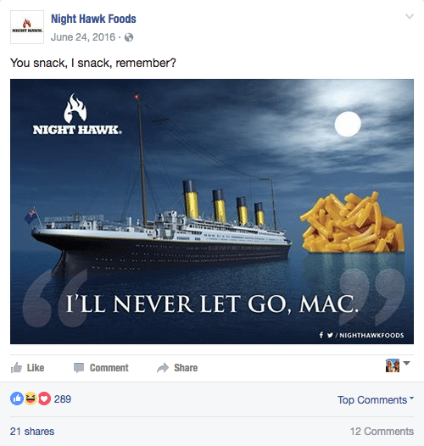View the 21 shares list

click(32, 432)
